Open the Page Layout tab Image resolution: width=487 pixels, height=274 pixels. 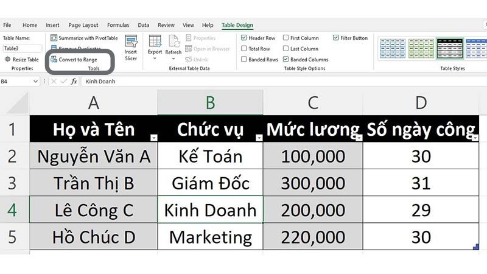click(83, 25)
